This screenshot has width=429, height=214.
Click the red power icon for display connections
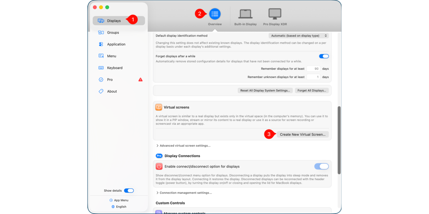(159, 167)
